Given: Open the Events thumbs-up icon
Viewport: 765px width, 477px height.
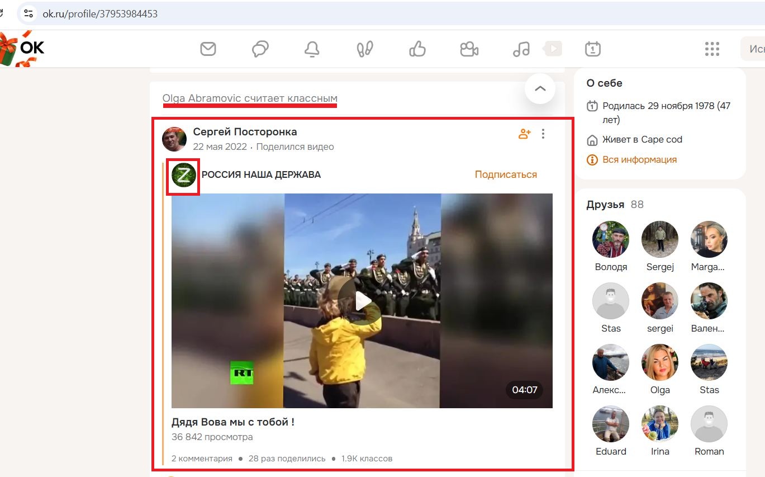Looking at the screenshot, I should pos(417,49).
